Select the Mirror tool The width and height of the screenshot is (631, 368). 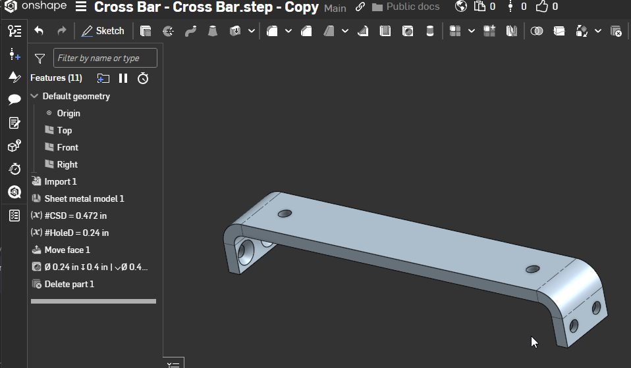coord(512,31)
